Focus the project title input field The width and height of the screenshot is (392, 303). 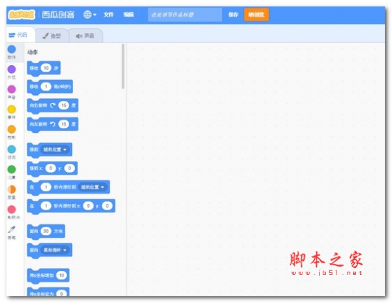tap(185, 14)
